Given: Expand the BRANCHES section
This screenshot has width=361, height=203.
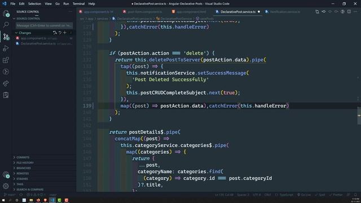Looking at the screenshot, I should 24,168.
